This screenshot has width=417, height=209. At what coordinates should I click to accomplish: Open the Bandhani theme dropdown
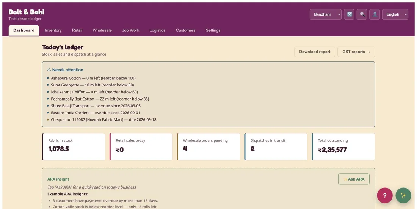point(326,14)
